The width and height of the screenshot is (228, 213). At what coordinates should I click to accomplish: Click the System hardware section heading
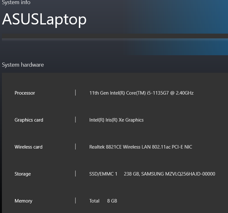click(x=23, y=65)
